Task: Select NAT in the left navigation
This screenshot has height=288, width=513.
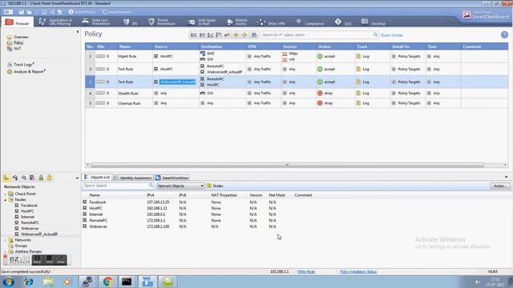Action: (14, 48)
